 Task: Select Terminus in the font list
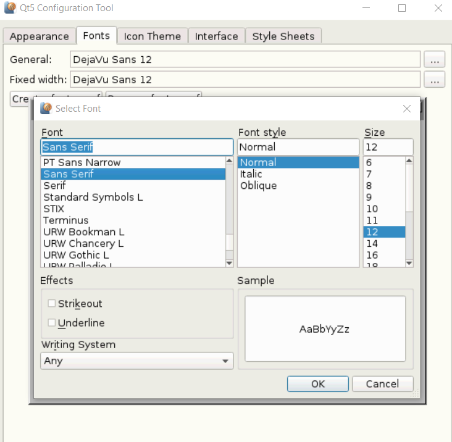(66, 220)
